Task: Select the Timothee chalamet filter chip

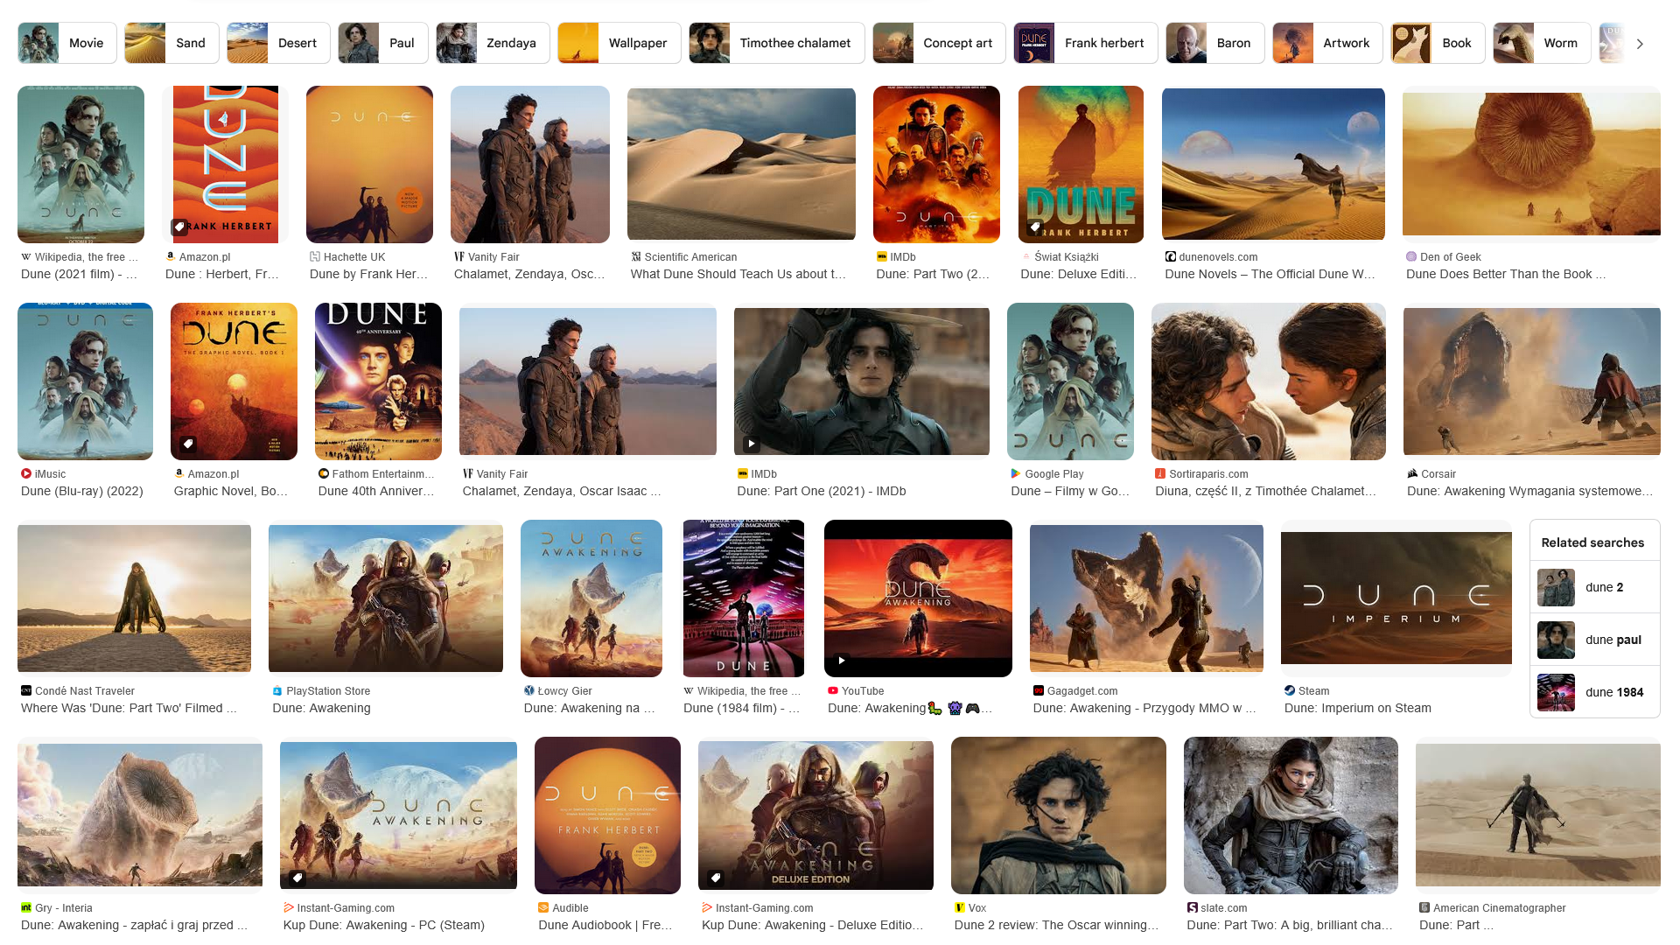Action: [776, 43]
